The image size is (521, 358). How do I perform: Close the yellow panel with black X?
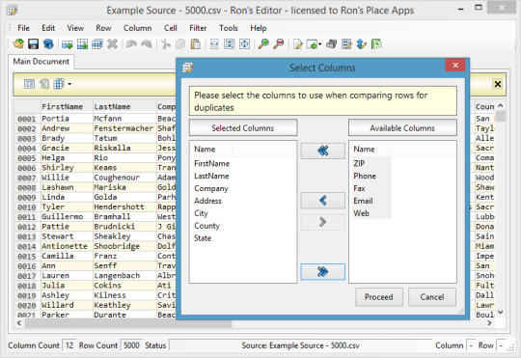point(498,84)
